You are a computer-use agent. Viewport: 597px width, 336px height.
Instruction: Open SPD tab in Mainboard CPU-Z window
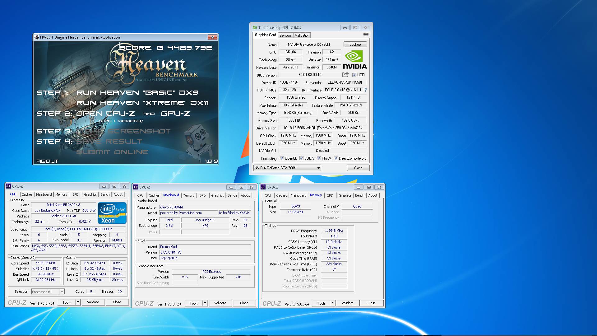tap(203, 195)
